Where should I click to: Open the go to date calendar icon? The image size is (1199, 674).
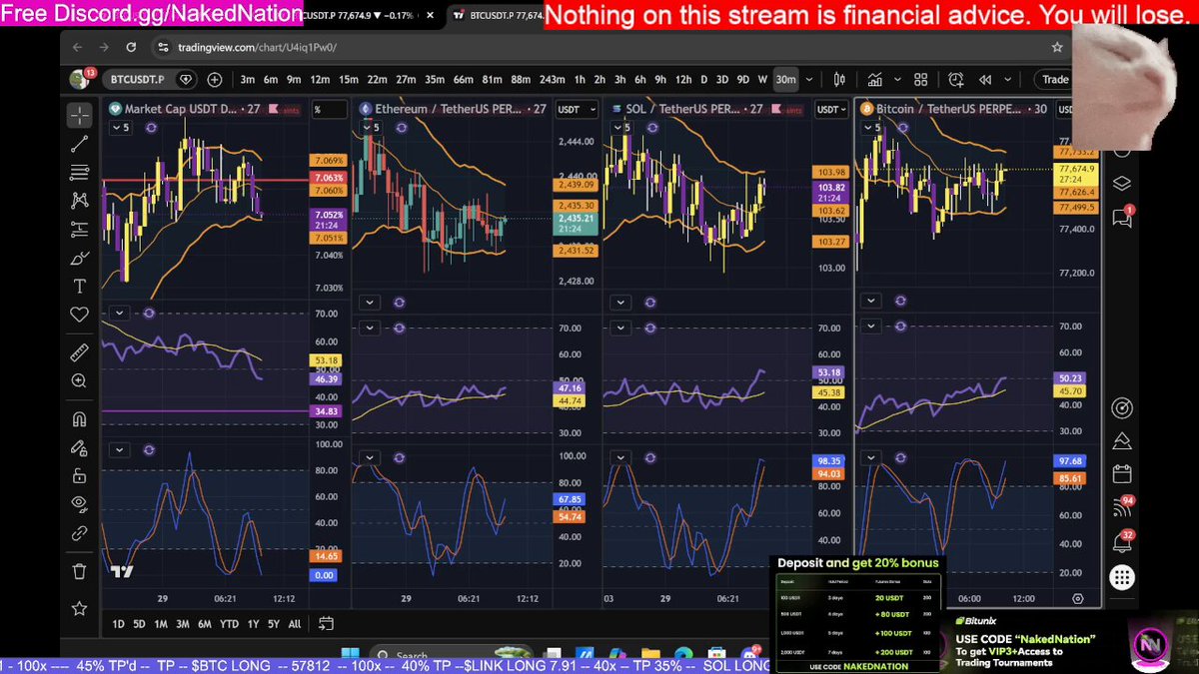[326, 624]
